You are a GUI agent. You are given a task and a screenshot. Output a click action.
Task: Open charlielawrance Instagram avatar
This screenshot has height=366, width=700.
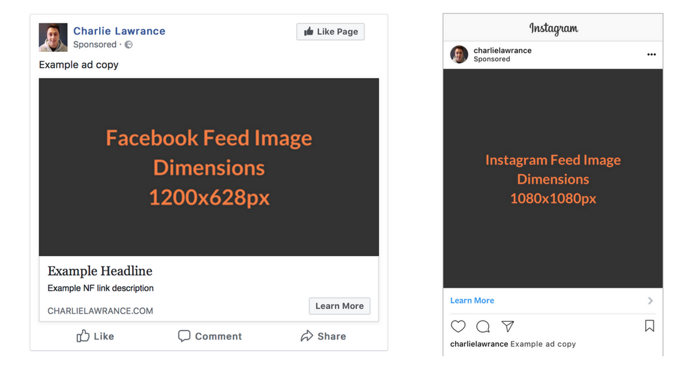click(459, 55)
